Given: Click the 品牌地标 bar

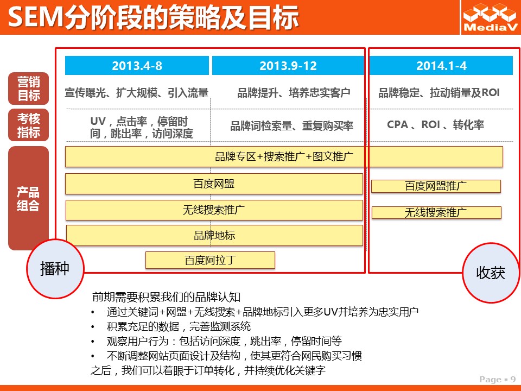Looking at the screenshot, I should click(x=214, y=236).
